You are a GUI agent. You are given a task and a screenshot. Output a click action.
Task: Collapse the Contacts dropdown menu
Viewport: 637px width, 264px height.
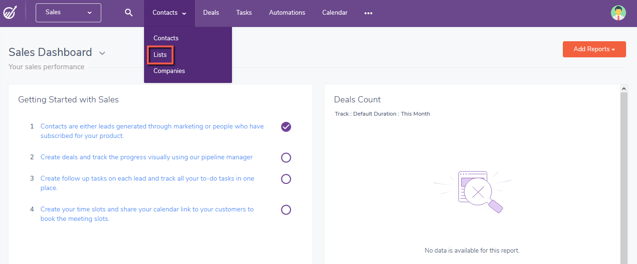click(169, 13)
